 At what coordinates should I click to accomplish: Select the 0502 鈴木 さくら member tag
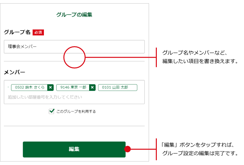pos(29,88)
